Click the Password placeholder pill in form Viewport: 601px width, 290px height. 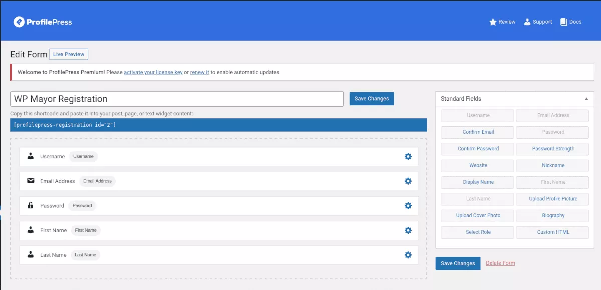tap(82, 206)
